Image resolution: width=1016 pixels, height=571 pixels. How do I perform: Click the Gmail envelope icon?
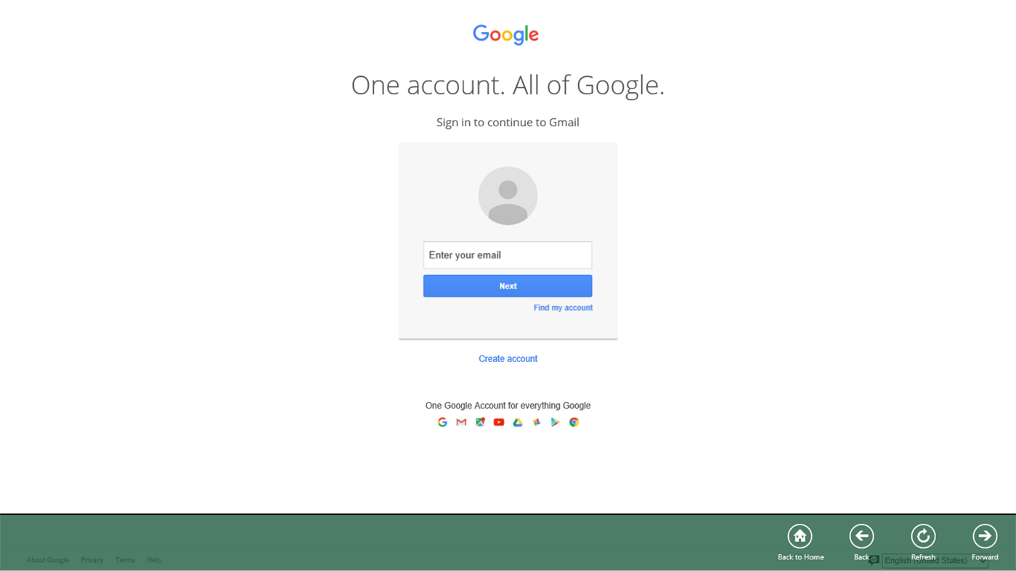tap(461, 422)
